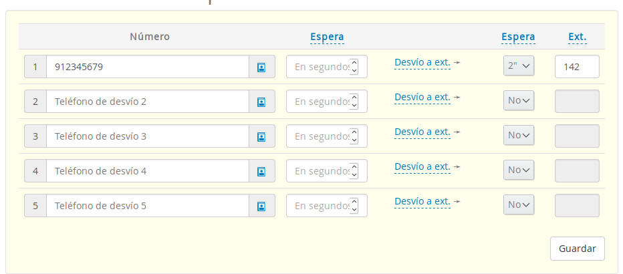The image size is (623, 274).
Task: Click the Ext. column header link
Action: (x=578, y=37)
